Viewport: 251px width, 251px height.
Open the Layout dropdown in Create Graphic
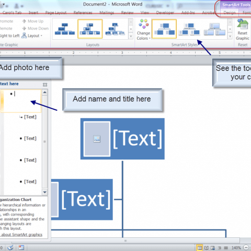tap(32, 36)
